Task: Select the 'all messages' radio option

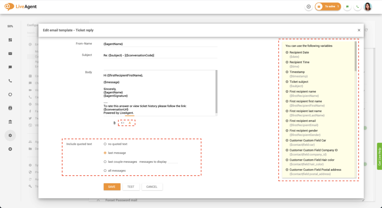Action: click(105, 171)
